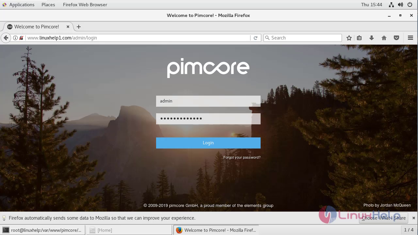Maximize the Firefox window
The width and height of the screenshot is (418, 235).
tap(400, 15)
